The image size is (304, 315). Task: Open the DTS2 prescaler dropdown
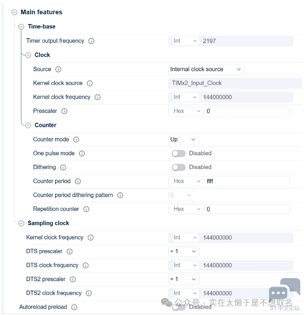[x=183, y=279]
